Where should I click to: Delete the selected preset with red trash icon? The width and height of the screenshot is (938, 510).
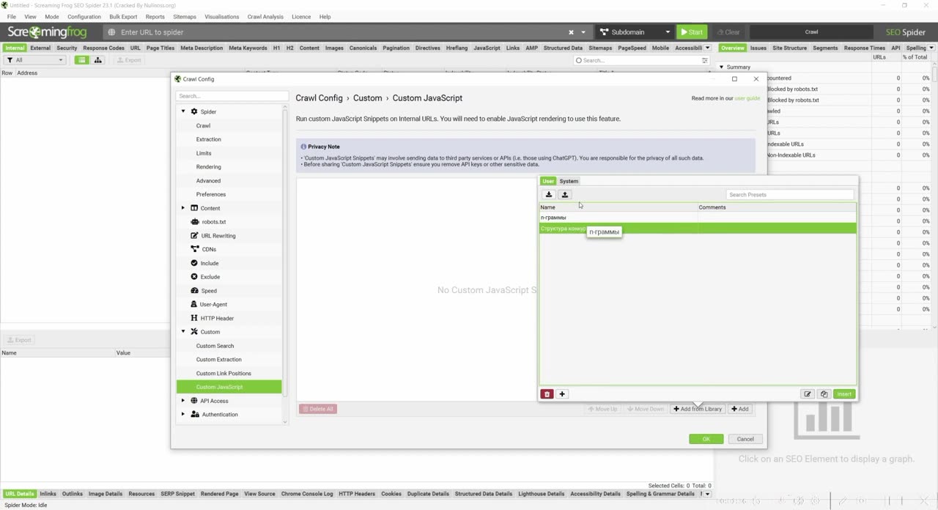click(547, 394)
